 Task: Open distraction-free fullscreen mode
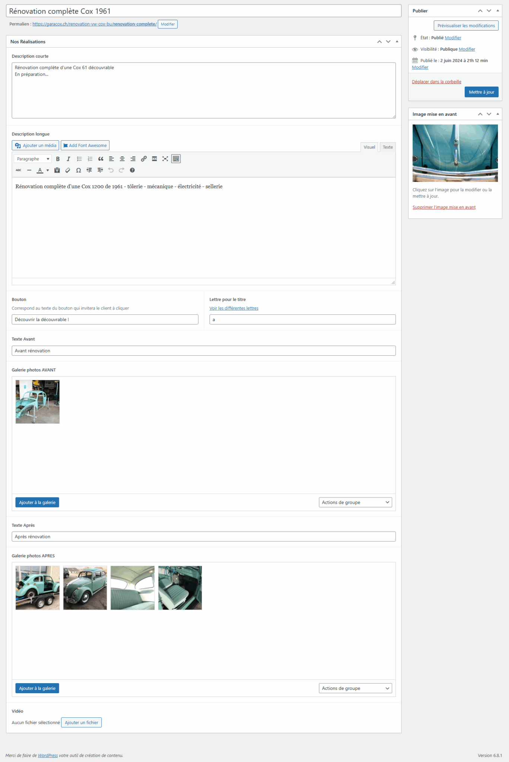click(165, 159)
